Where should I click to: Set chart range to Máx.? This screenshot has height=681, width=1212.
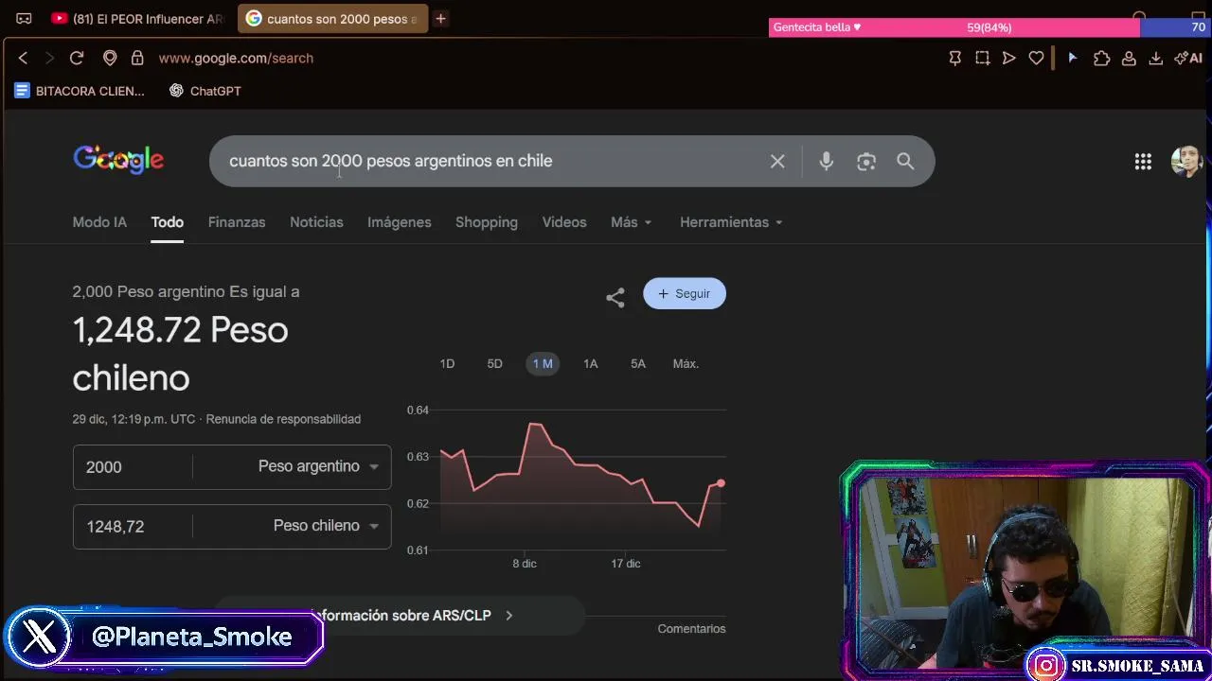point(686,364)
